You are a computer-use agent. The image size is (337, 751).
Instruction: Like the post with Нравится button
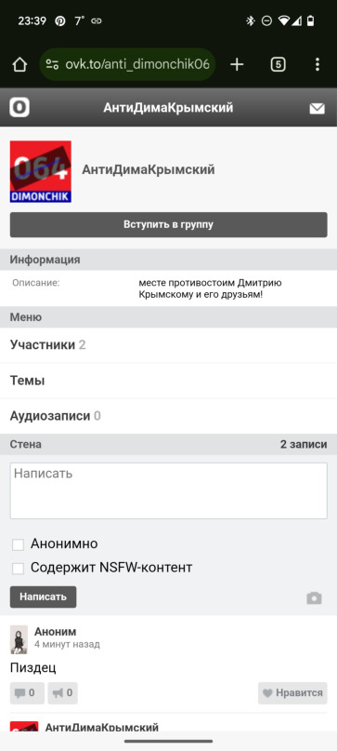[292, 693]
